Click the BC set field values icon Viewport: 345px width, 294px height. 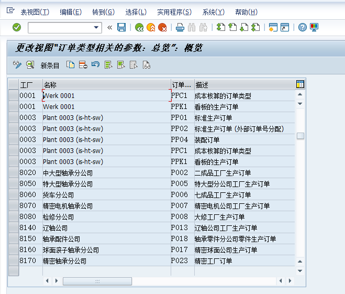point(146,65)
